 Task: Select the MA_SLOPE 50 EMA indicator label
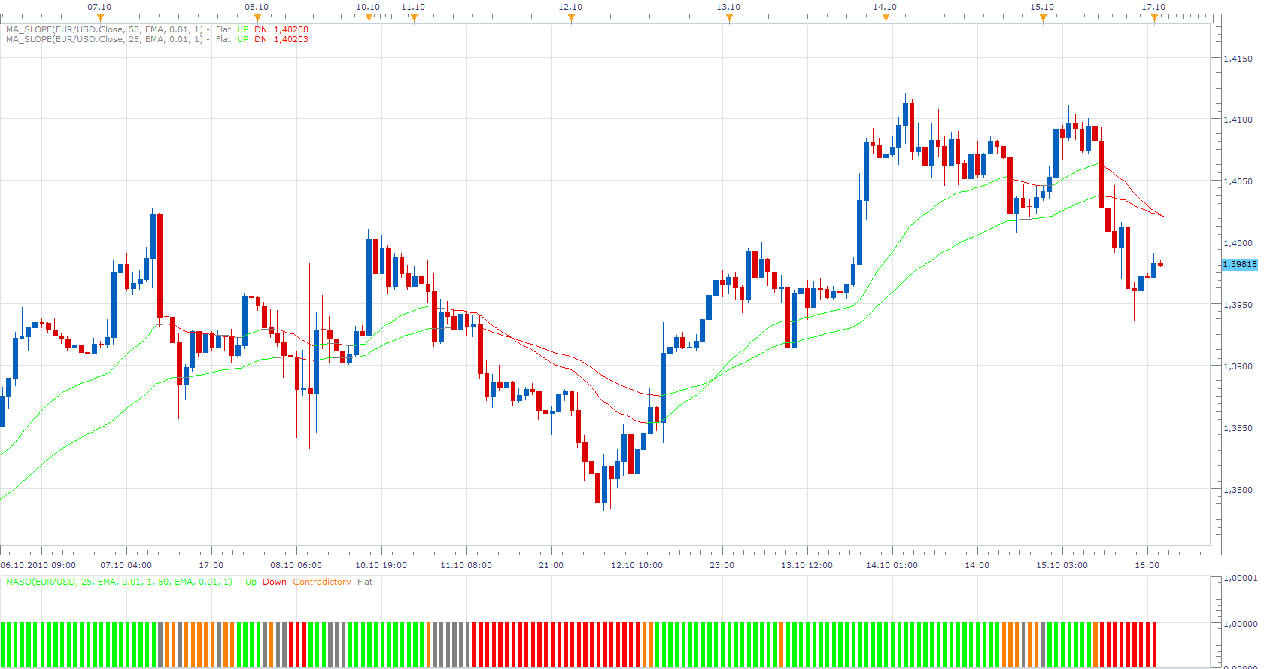click(105, 29)
